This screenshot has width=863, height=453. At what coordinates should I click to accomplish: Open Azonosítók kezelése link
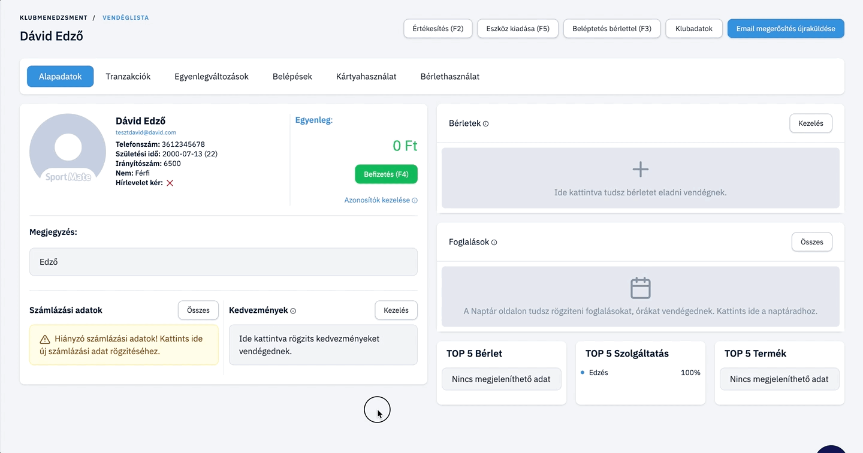377,200
